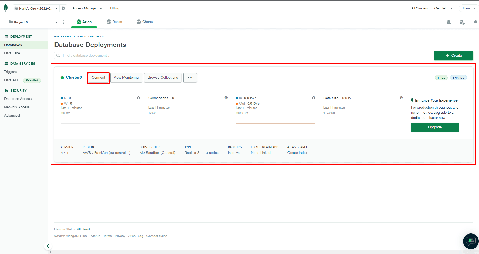Viewport: 479px width, 254px height.
Task: Open Database Access settings
Action: coord(18,99)
